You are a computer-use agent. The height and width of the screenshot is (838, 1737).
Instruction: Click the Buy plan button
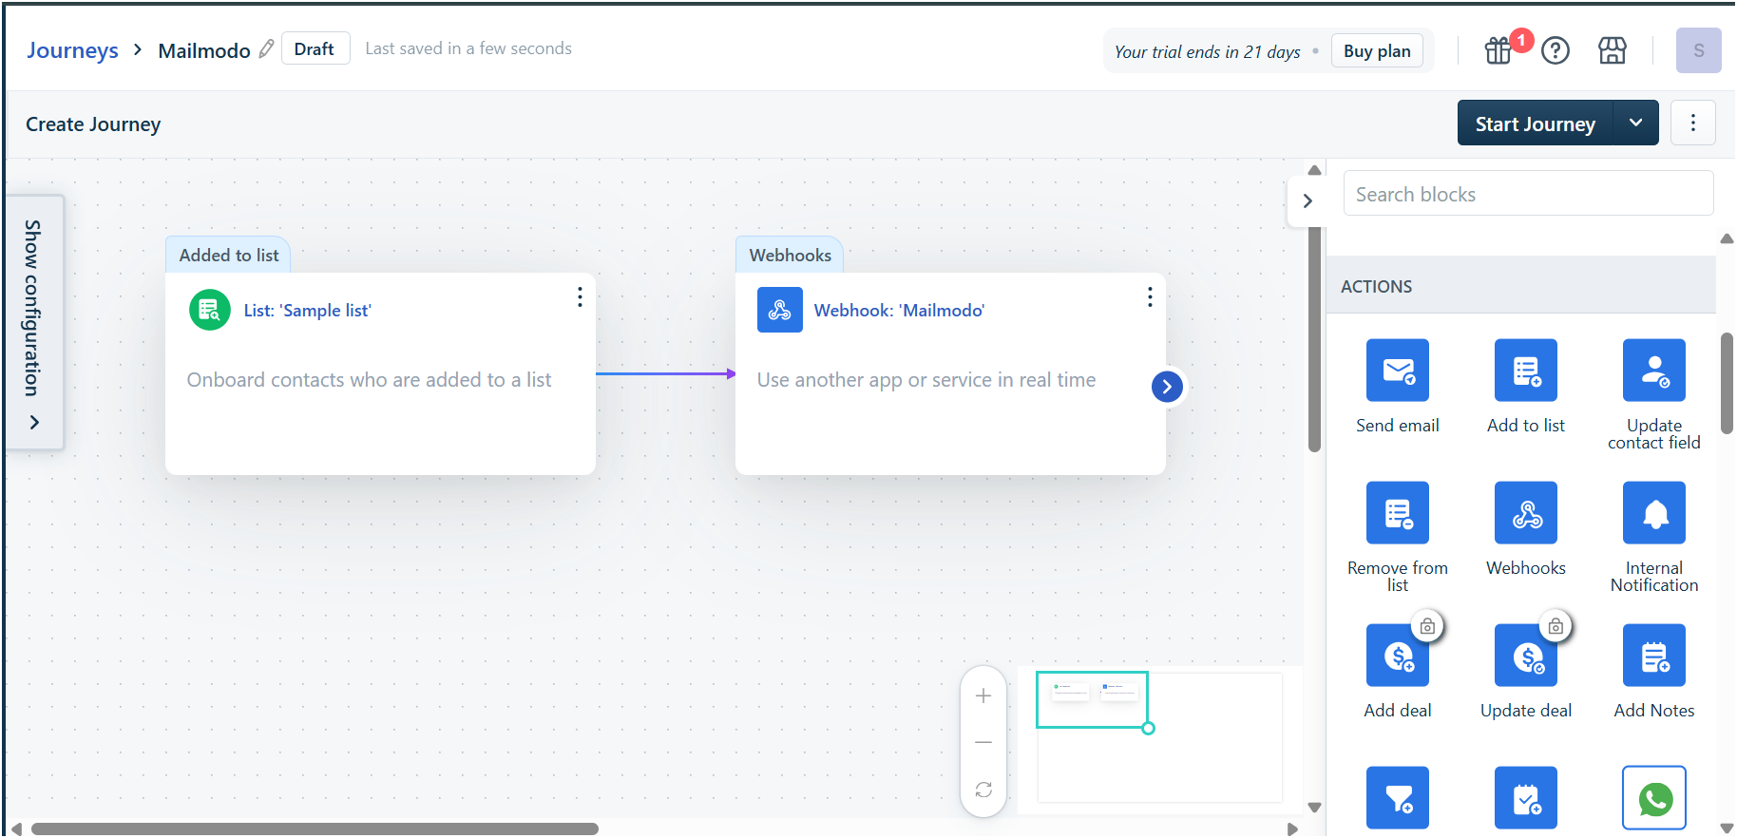(x=1377, y=51)
